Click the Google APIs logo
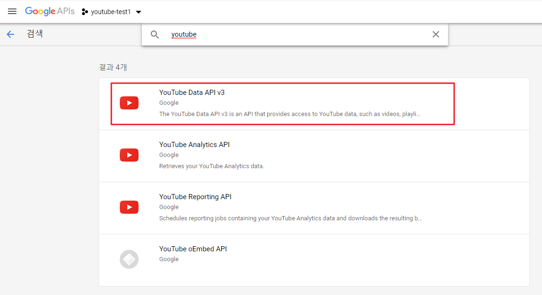The image size is (542, 295). (x=50, y=11)
